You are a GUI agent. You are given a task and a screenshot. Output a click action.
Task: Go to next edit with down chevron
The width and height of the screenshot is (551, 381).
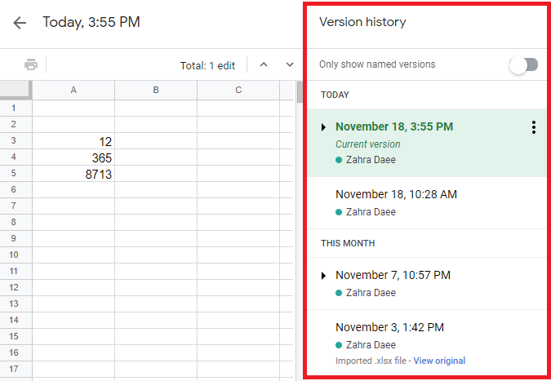(289, 64)
